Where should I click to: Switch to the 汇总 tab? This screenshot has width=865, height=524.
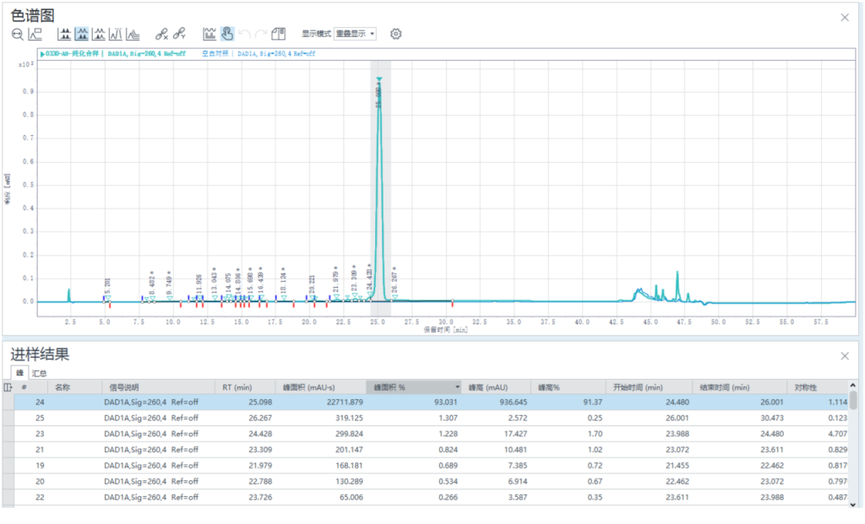coord(40,373)
